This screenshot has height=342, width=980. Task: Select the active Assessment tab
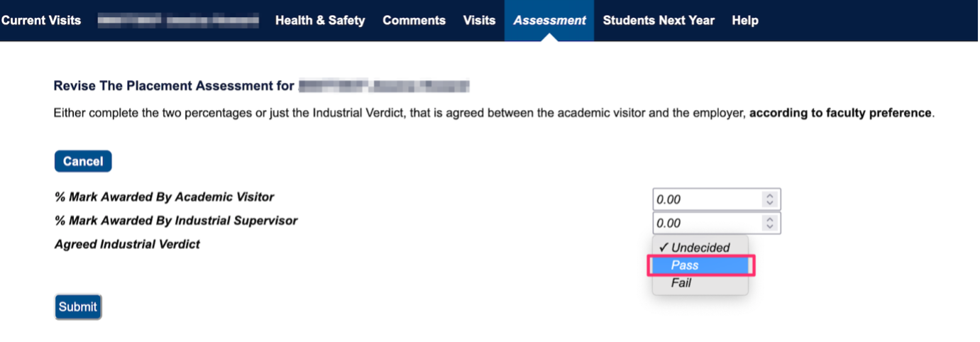click(550, 21)
